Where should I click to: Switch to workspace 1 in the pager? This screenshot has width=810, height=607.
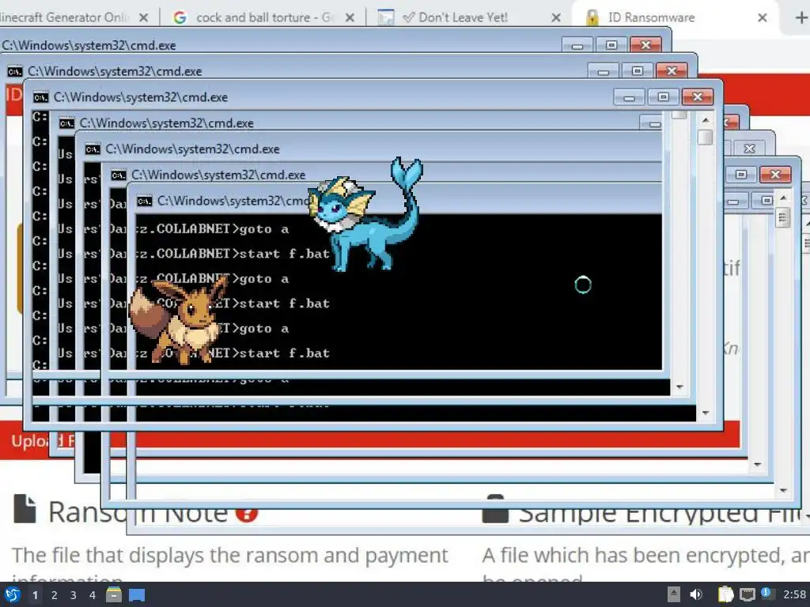coord(35,595)
